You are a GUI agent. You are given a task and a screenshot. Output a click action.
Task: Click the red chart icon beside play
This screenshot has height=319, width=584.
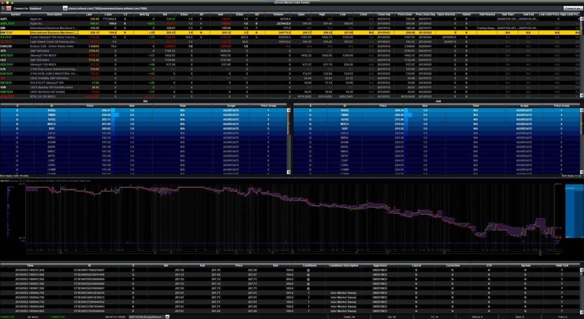(9, 8)
